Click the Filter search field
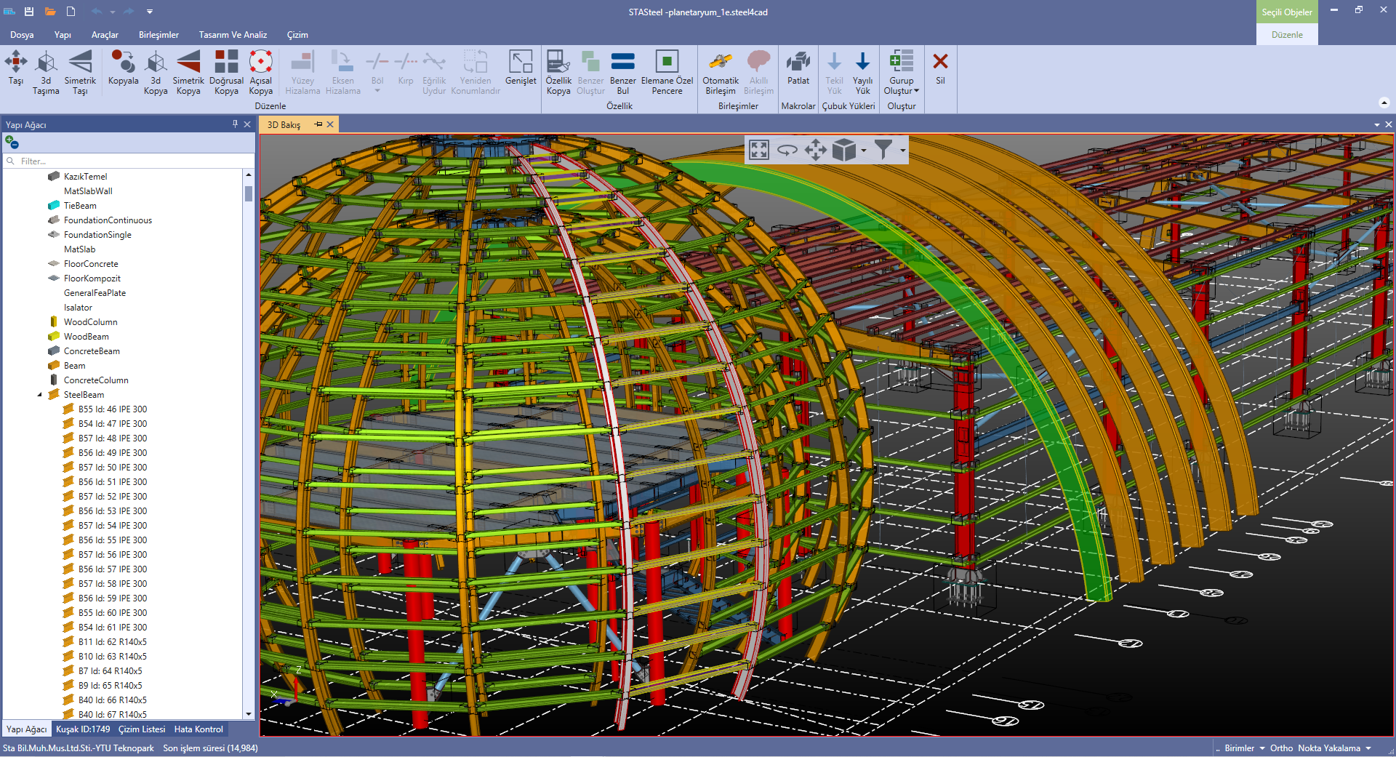 129,161
